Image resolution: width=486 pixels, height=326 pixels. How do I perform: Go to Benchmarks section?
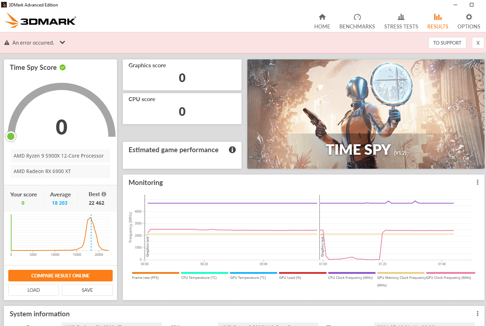coord(357,22)
